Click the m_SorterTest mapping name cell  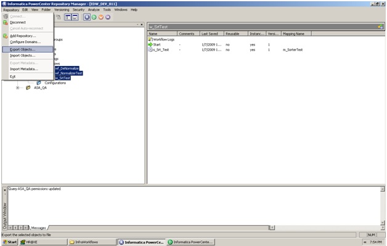tap(293, 50)
